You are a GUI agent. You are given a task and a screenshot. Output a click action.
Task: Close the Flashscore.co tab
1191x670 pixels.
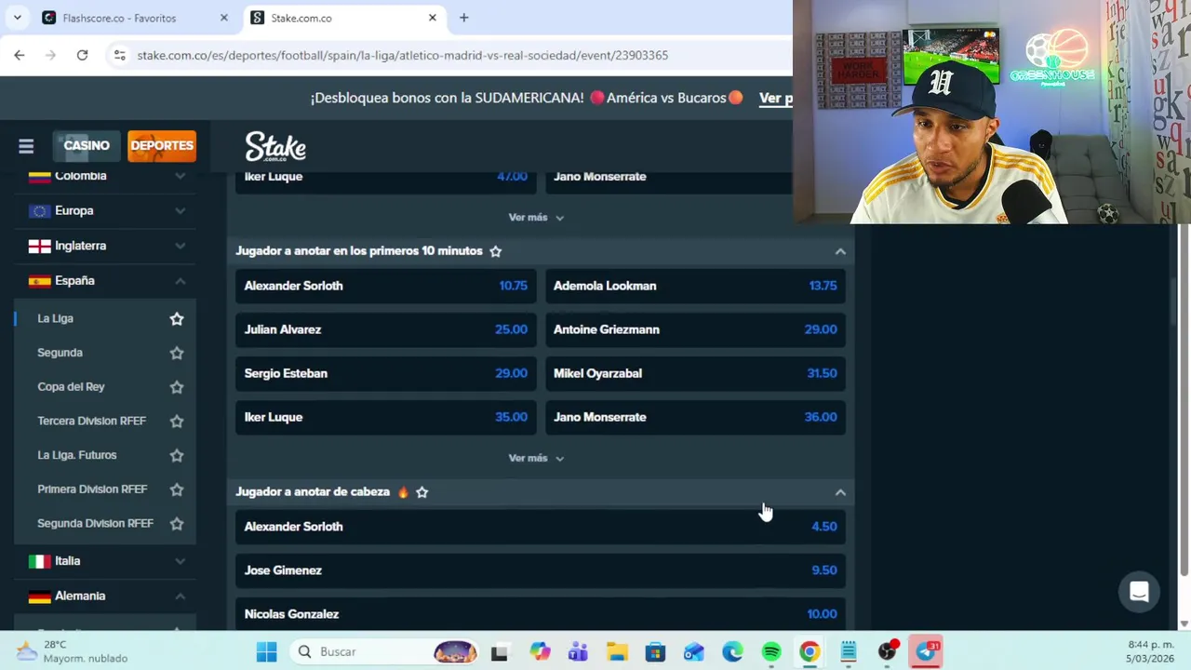(x=223, y=18)
